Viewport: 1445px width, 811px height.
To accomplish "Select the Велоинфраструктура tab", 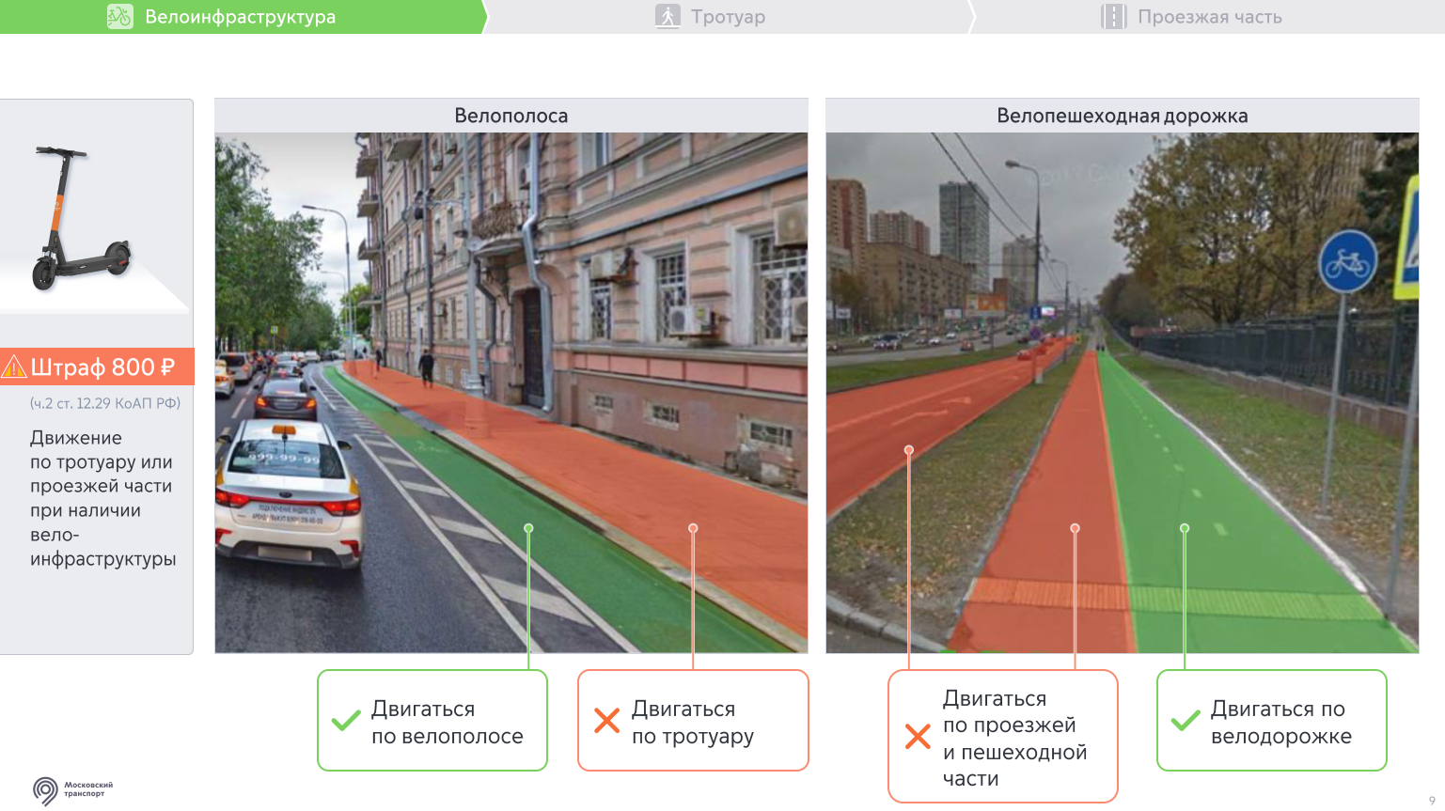I will pyautogui.click(x=243, y=17).
